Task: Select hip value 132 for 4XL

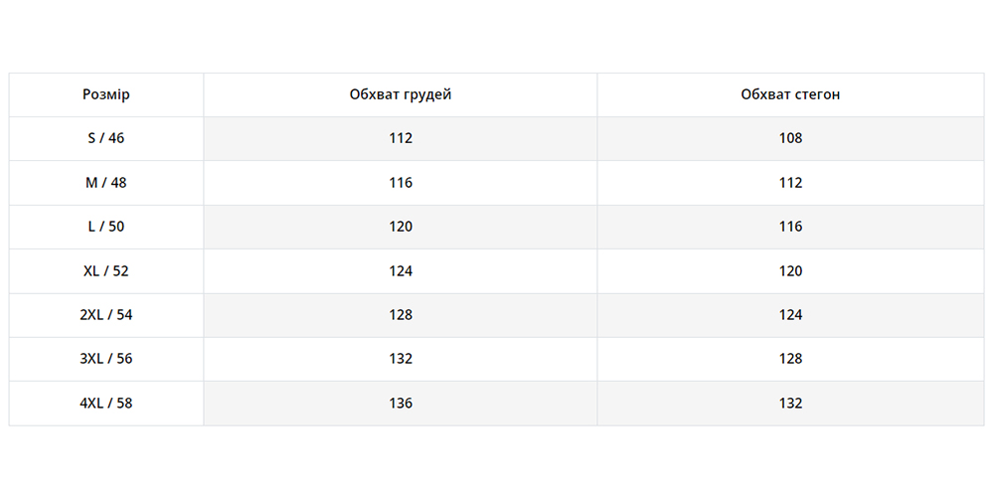Action: click(790, 404)
